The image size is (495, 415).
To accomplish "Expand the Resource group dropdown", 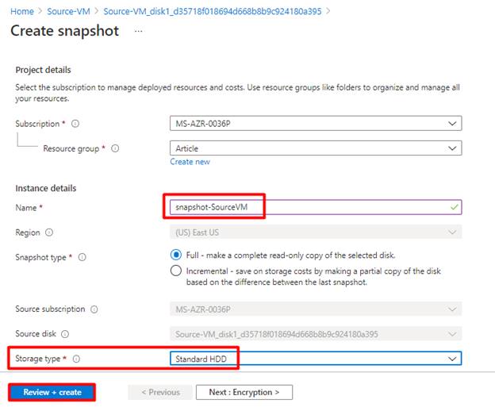I will point(316,148).
